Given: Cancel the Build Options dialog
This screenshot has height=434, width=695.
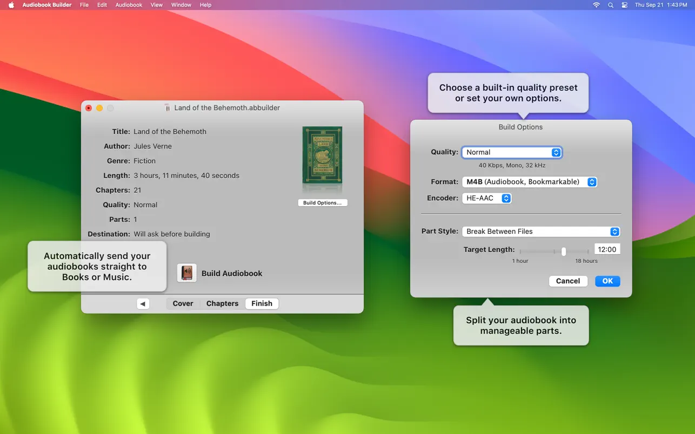Looking at the screenshot, I should coord(567,281).
